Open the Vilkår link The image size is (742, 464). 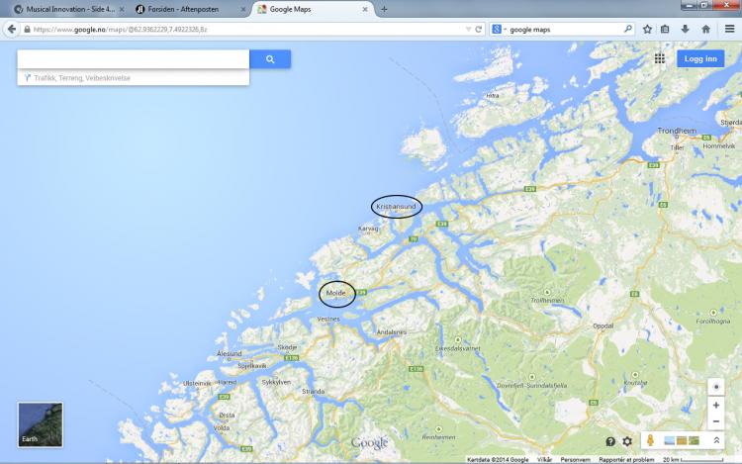pos(545,460)
